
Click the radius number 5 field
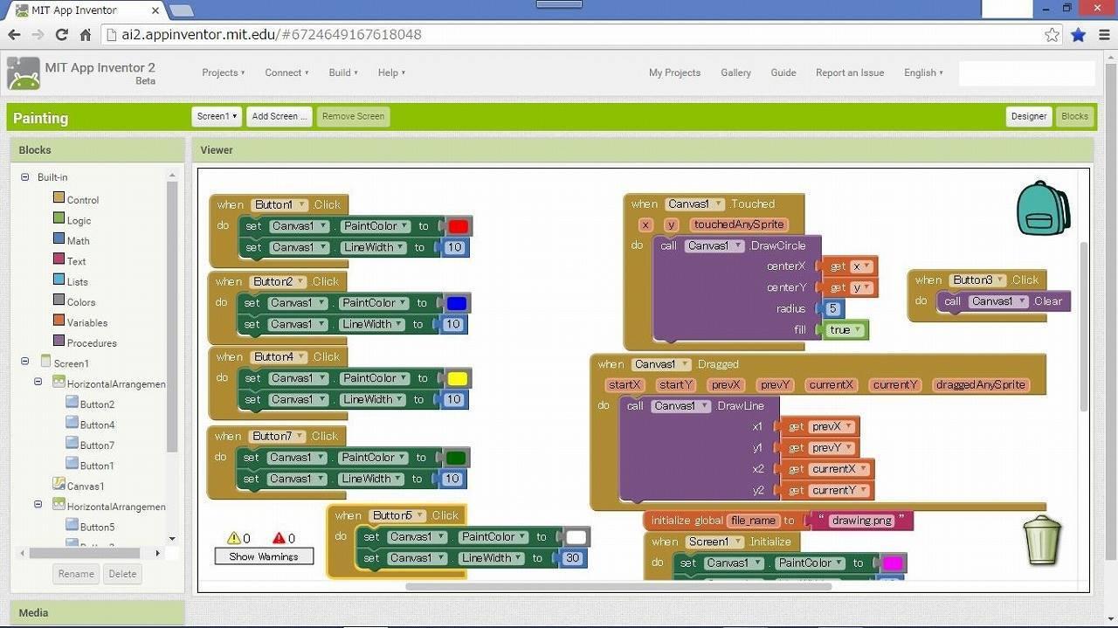(x=832, y=308)
